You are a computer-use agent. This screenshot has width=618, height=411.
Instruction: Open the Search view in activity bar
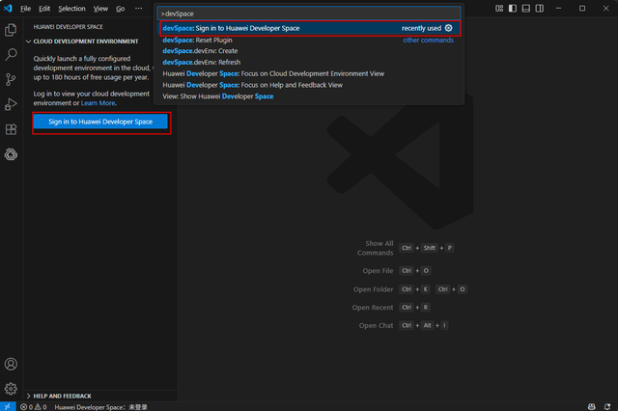coord(11,55)
